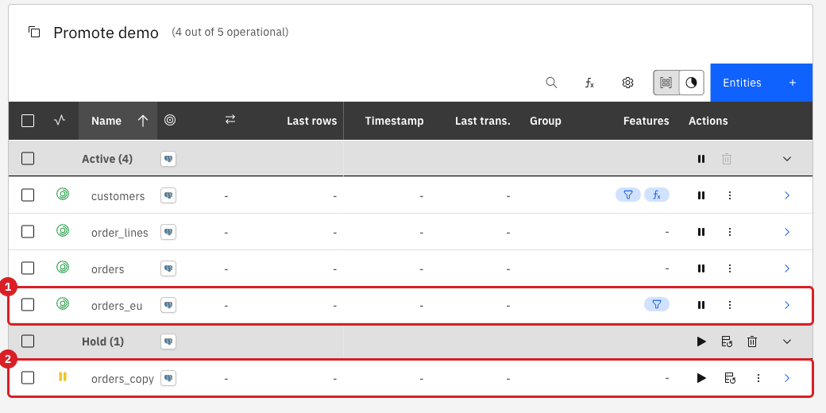
Task: Click the customers entity name
Action: coord(118,196)
